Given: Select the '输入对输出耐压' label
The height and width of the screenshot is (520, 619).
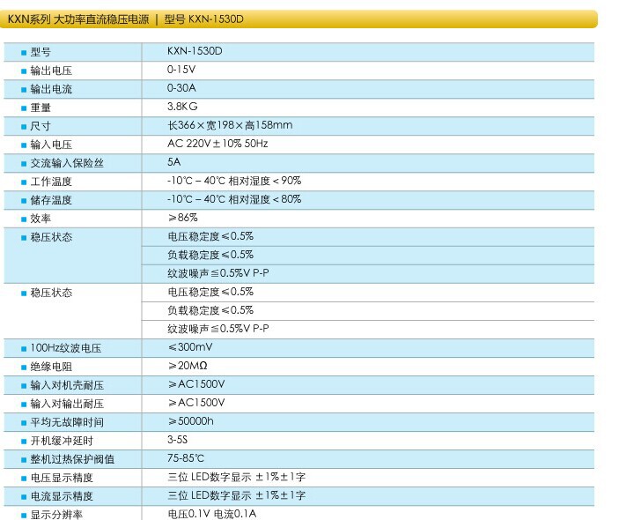Looking at the screenshot, I should tap(67, 404).
